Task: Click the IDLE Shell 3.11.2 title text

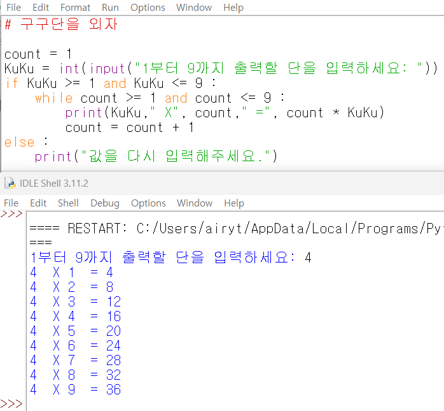Action: (54, 184)
